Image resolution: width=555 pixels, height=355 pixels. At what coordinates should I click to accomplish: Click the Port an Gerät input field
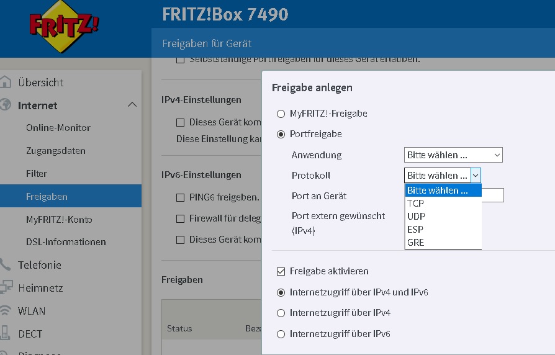point(493,195)
